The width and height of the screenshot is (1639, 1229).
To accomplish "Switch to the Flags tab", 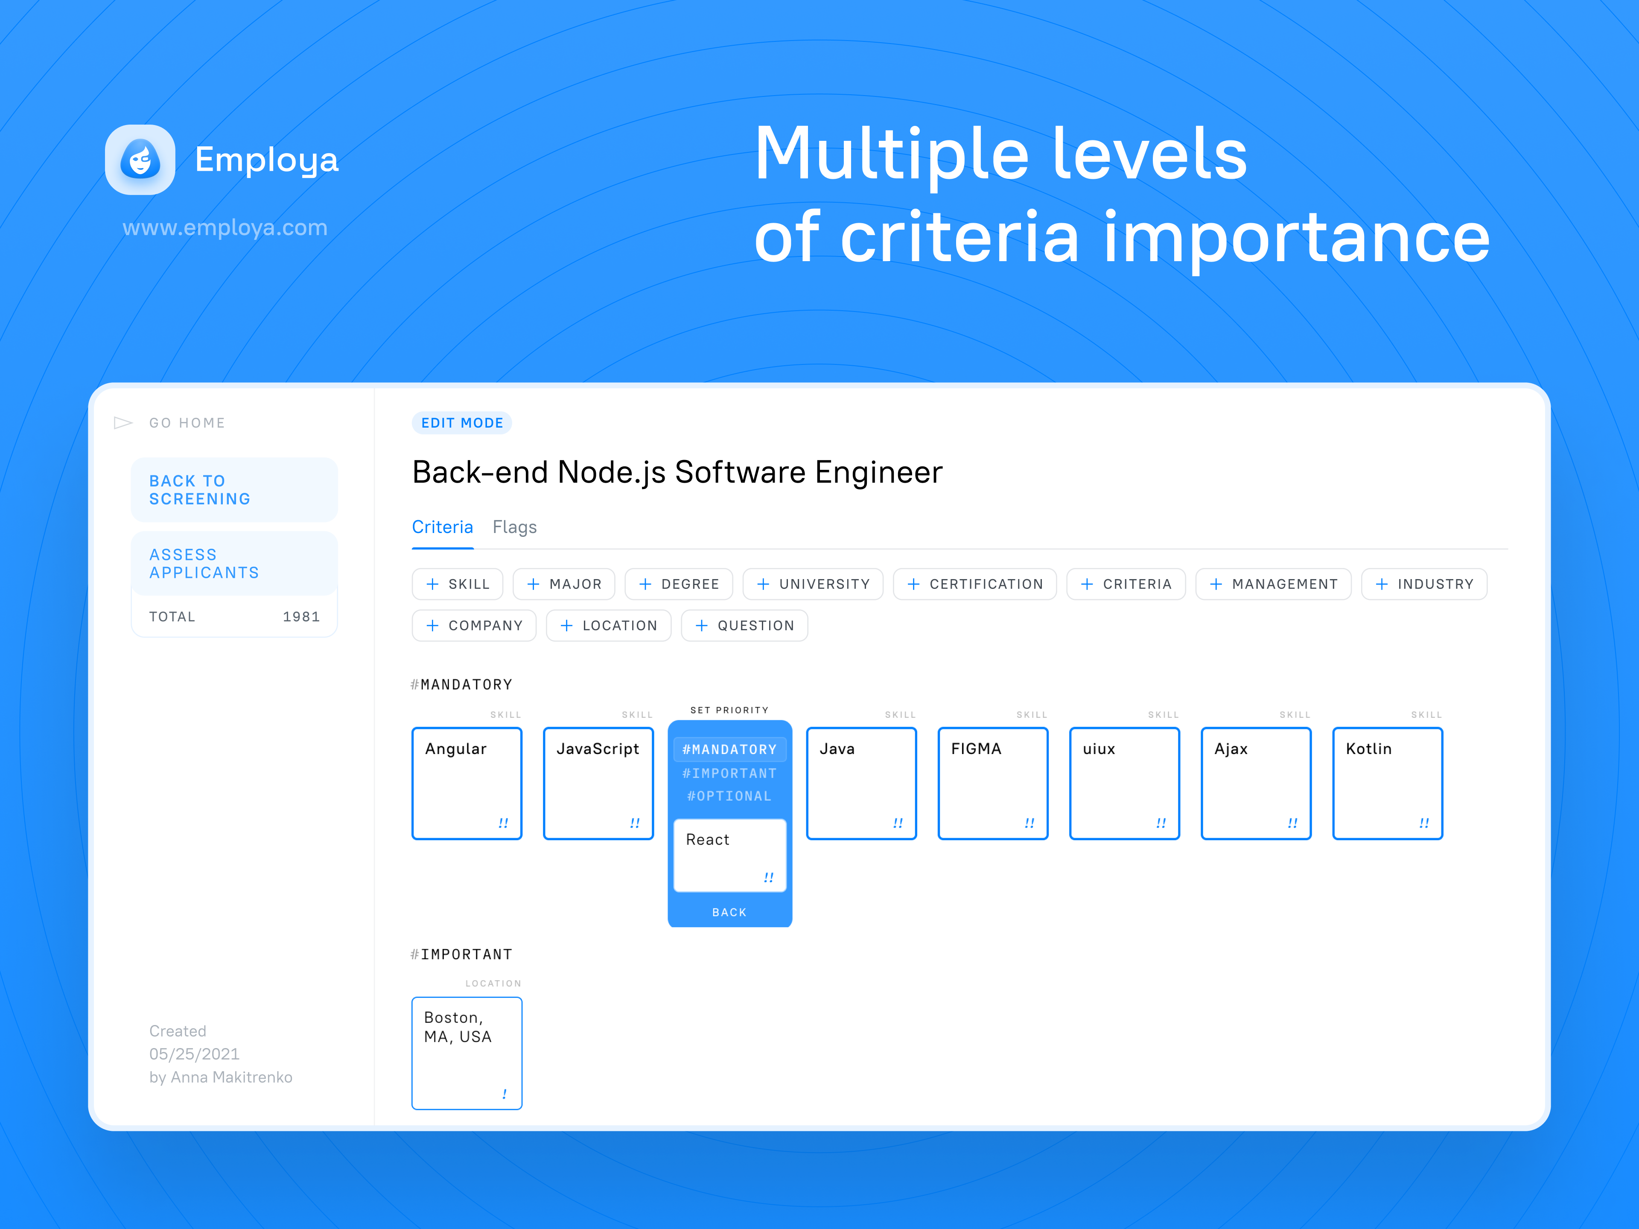I will (x=514, y=527).
